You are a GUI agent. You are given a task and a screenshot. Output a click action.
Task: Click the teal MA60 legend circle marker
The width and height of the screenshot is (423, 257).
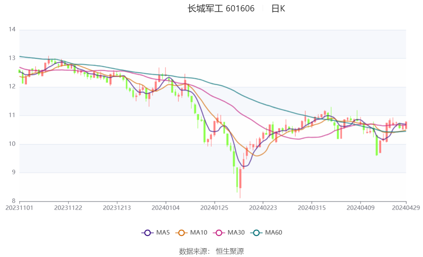point(257,232)
